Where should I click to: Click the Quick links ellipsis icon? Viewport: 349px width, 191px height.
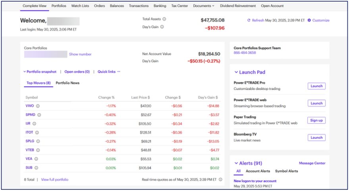point(119,71)
